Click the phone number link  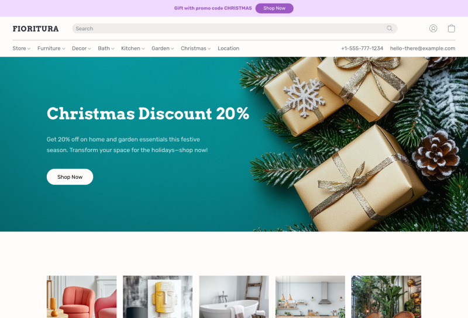point(362,49)
